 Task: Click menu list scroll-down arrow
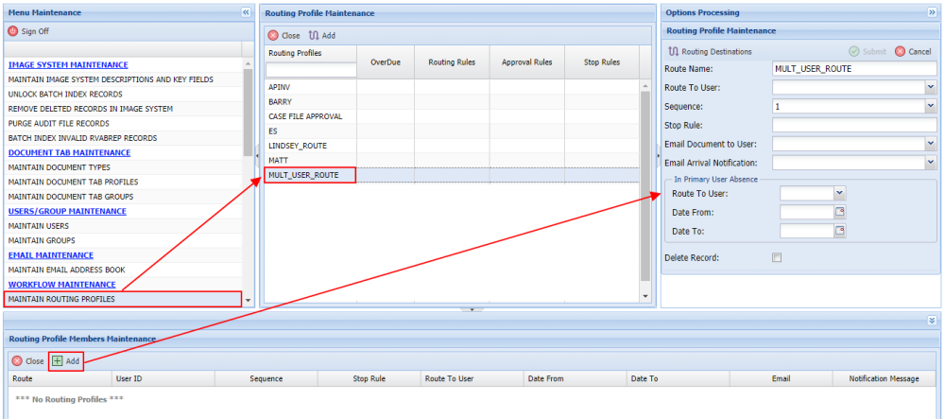pyautogui.click(x=248, y=299)
